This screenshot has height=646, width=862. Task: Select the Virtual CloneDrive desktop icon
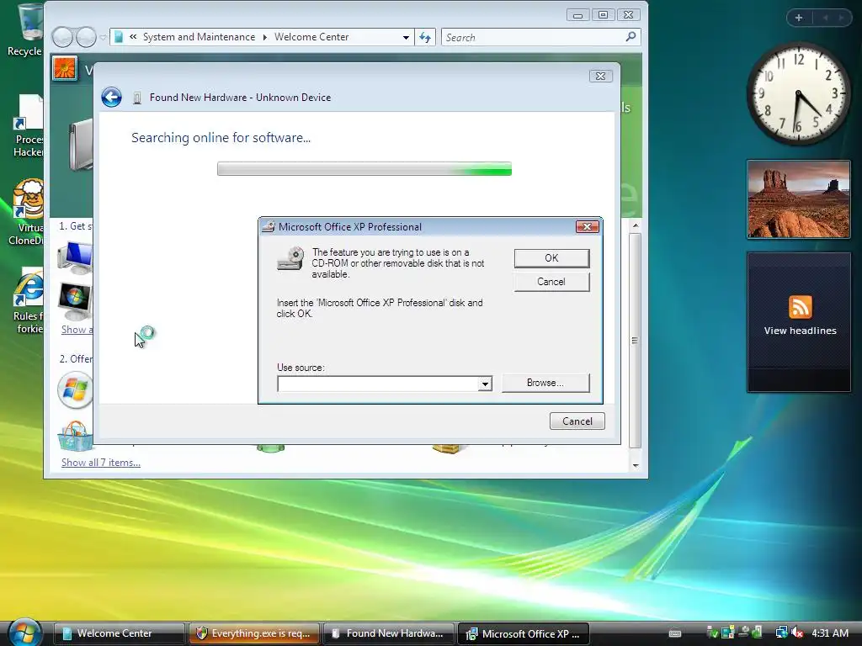[x=28, y=213]
